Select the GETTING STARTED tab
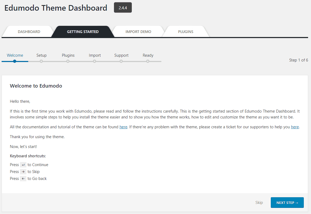 (x=83, y=31)
